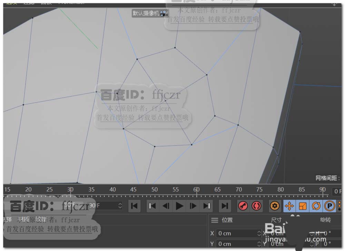Viewport: 345px width, 251px height.
Task: Step back one frame
Action: tap(166, 206)
